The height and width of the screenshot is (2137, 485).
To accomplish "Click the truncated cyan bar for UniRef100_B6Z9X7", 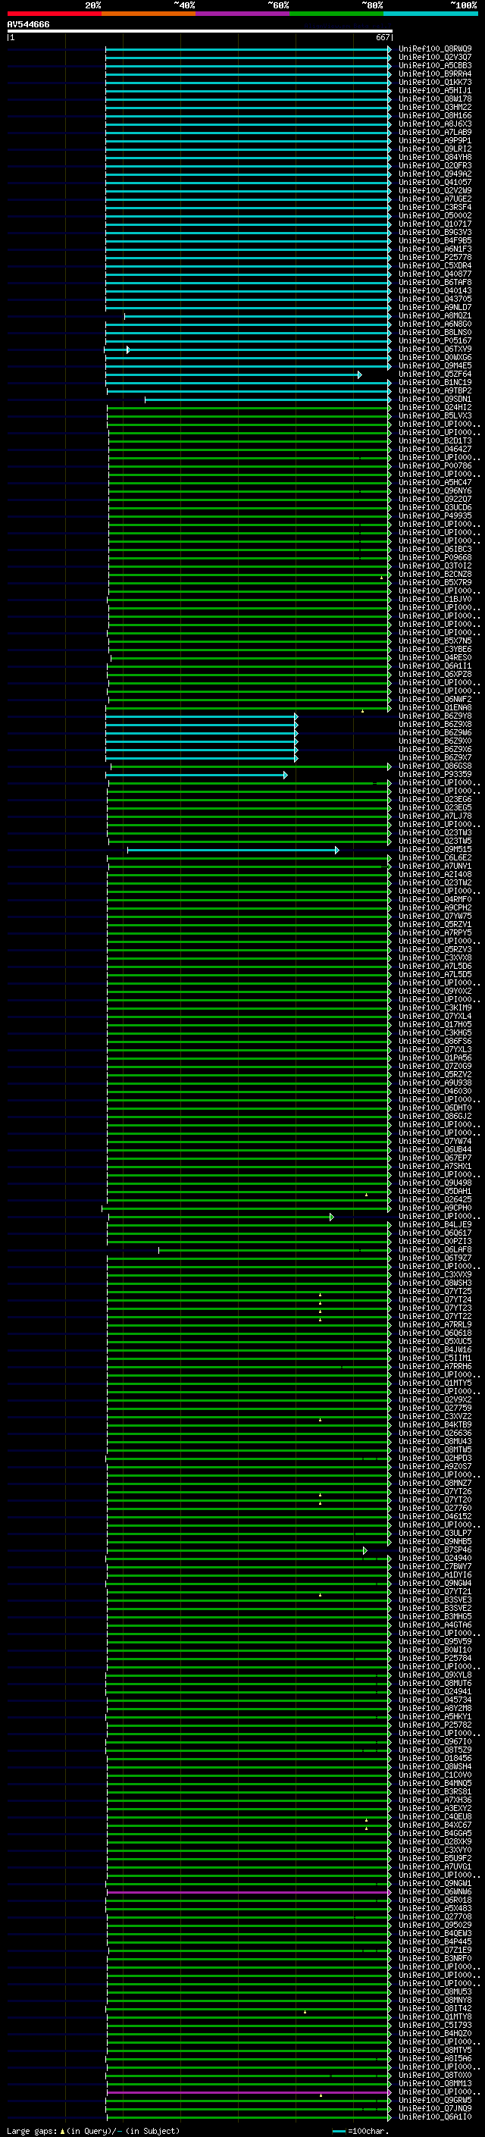I will 202,758.
